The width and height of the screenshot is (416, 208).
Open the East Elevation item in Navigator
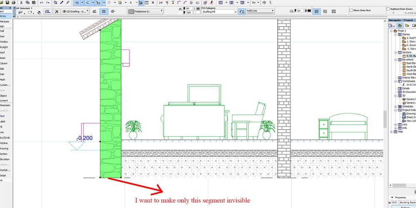coord(409,63)
